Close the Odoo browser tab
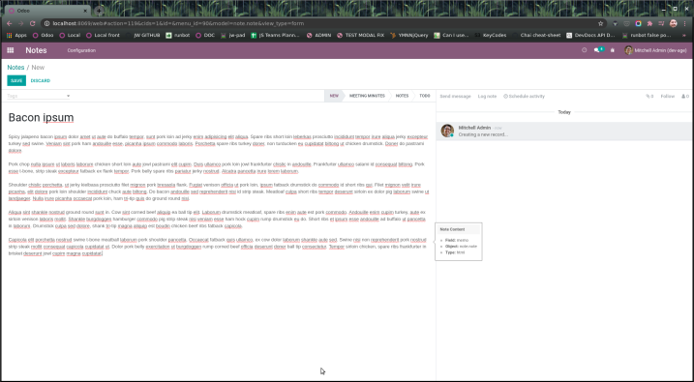The image size is (694, 382). click(x=85, y=11)
